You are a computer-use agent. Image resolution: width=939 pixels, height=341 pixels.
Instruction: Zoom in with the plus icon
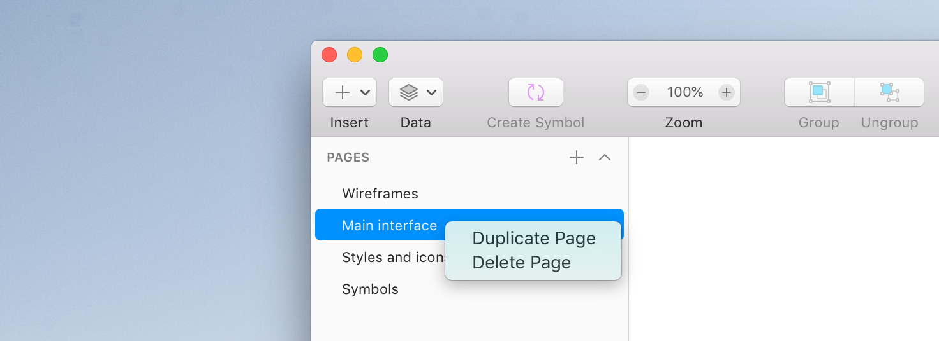click(x=727, y=92)
